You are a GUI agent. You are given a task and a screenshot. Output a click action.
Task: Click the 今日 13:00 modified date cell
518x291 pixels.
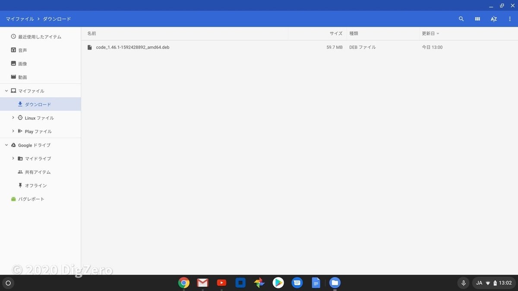click(x=432, y=47)
